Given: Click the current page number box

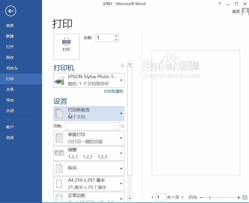Looking at the screenshot, I should pos(161,197).
